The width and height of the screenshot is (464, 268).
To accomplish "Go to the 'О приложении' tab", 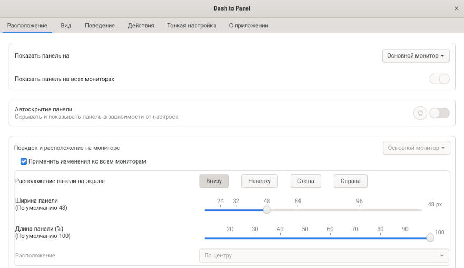I will [248, 25].
